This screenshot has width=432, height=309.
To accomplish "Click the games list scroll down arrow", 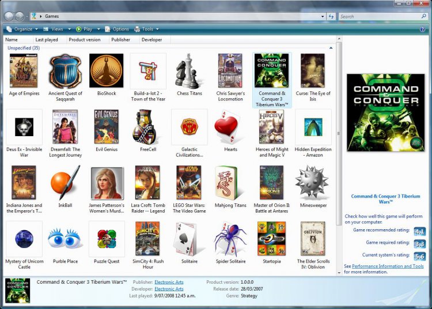I will (x=339, y=273).
